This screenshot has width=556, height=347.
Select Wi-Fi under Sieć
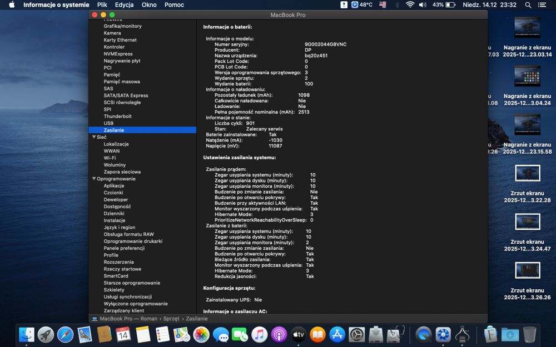pyautogui.click(x=110, y=158)
